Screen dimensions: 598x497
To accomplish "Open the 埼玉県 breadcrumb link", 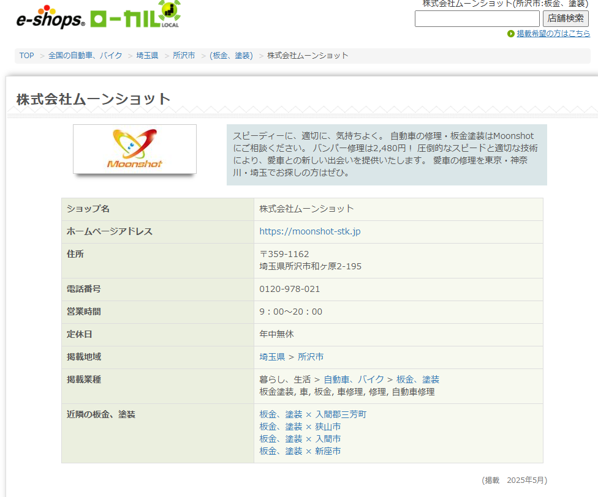I will click(147, 56).
